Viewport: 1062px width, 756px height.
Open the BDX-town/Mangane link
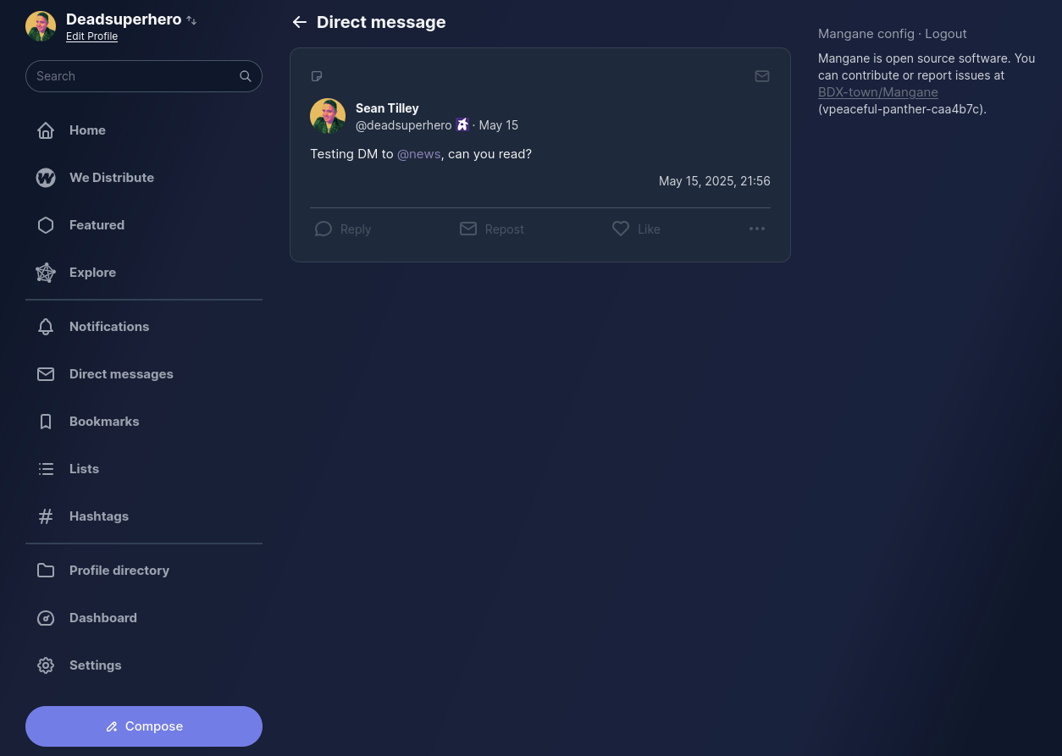(x=878, y=92)
